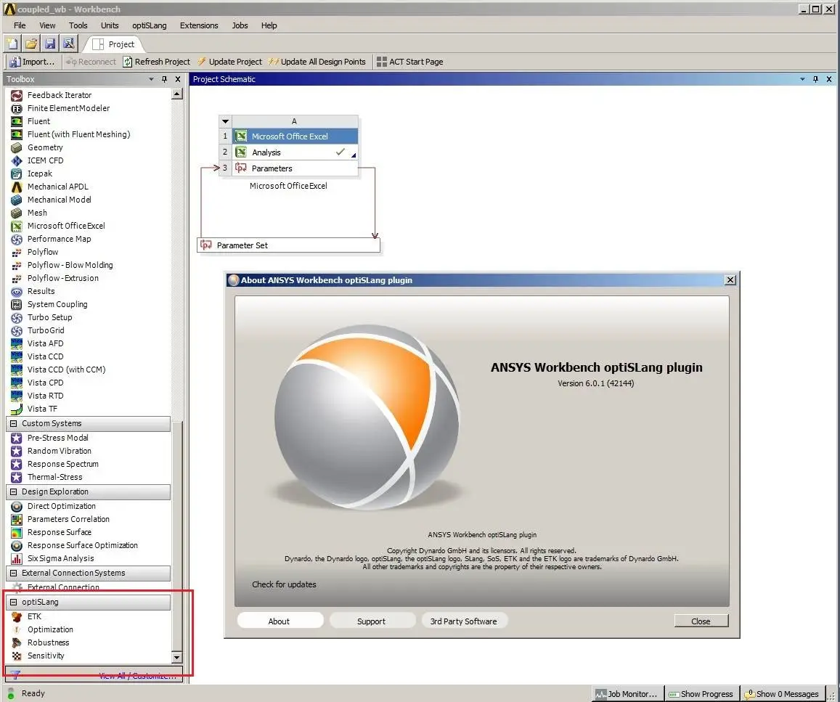Image resolution: width=840 pixels, height=702 pixels.
Task: Select the Icepak icon
Action: (17, 174)
